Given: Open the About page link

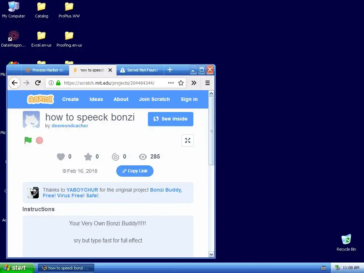Looking at the screenshot, I should pyautogui.click(x=121, y=99).
